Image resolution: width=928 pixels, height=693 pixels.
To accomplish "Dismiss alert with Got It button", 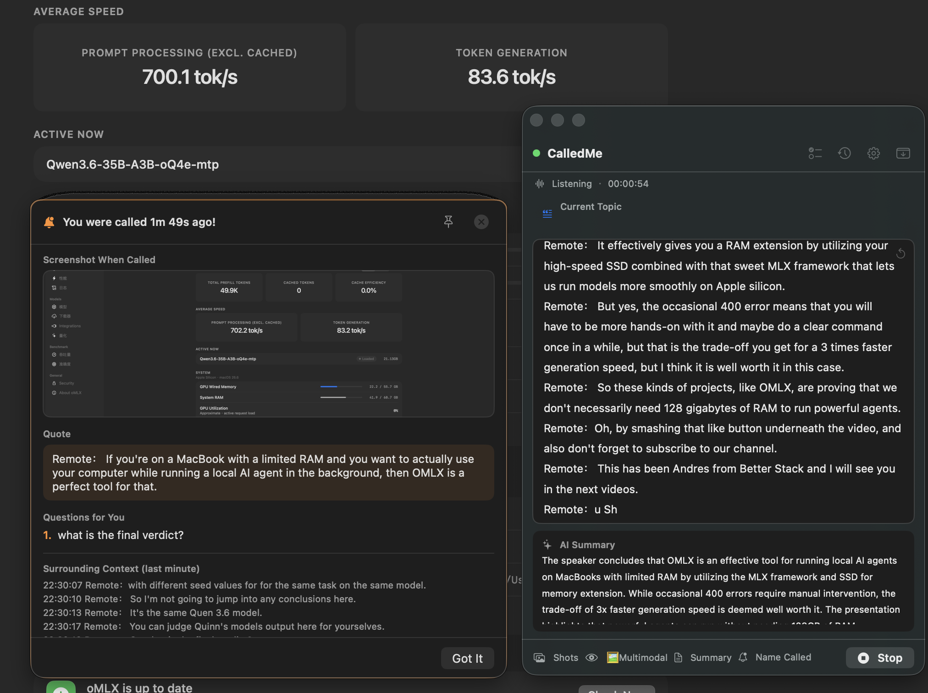I will 467,658.
